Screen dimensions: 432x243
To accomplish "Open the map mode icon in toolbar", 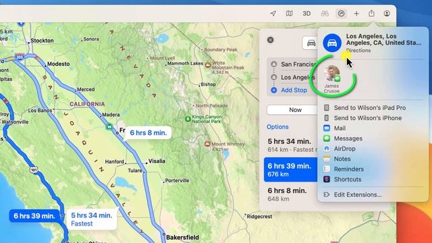I will tap(290, 13).
